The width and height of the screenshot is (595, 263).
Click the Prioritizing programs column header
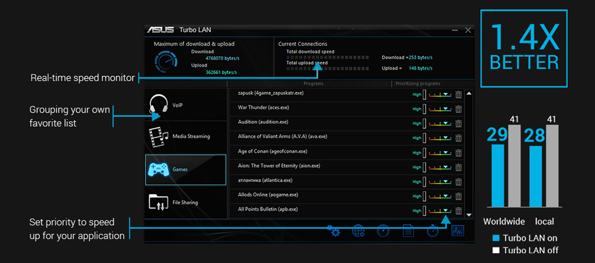tap(418, 84)
